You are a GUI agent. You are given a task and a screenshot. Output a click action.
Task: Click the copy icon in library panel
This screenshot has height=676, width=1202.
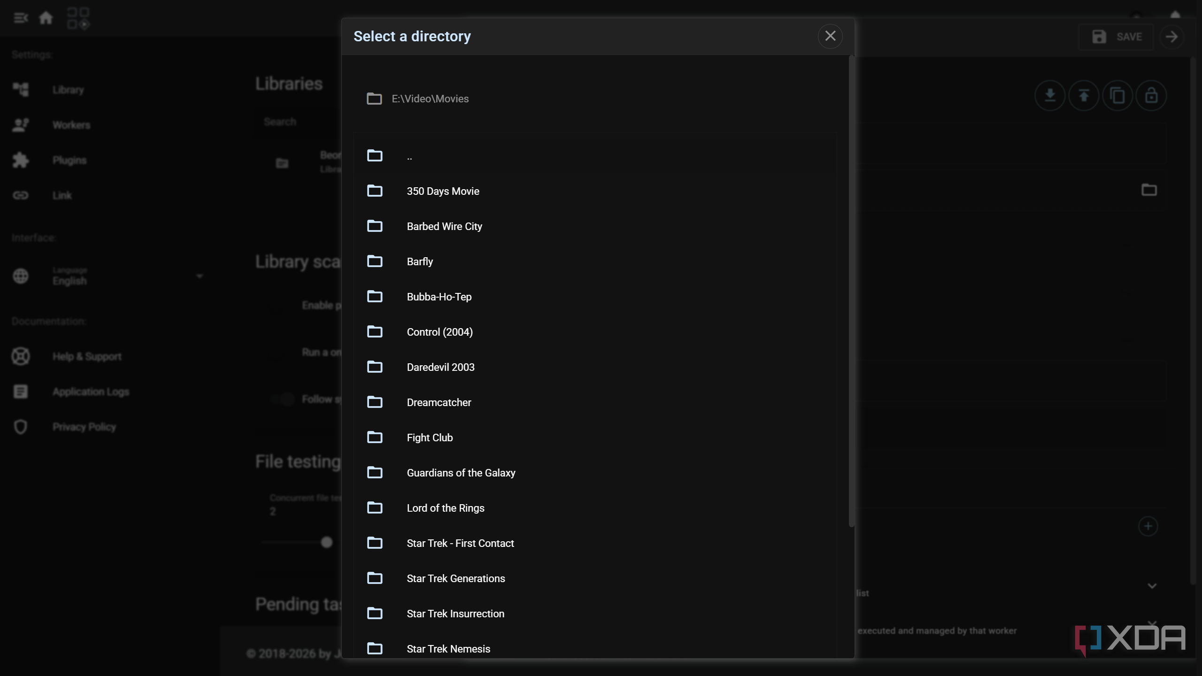[1117, 96]
